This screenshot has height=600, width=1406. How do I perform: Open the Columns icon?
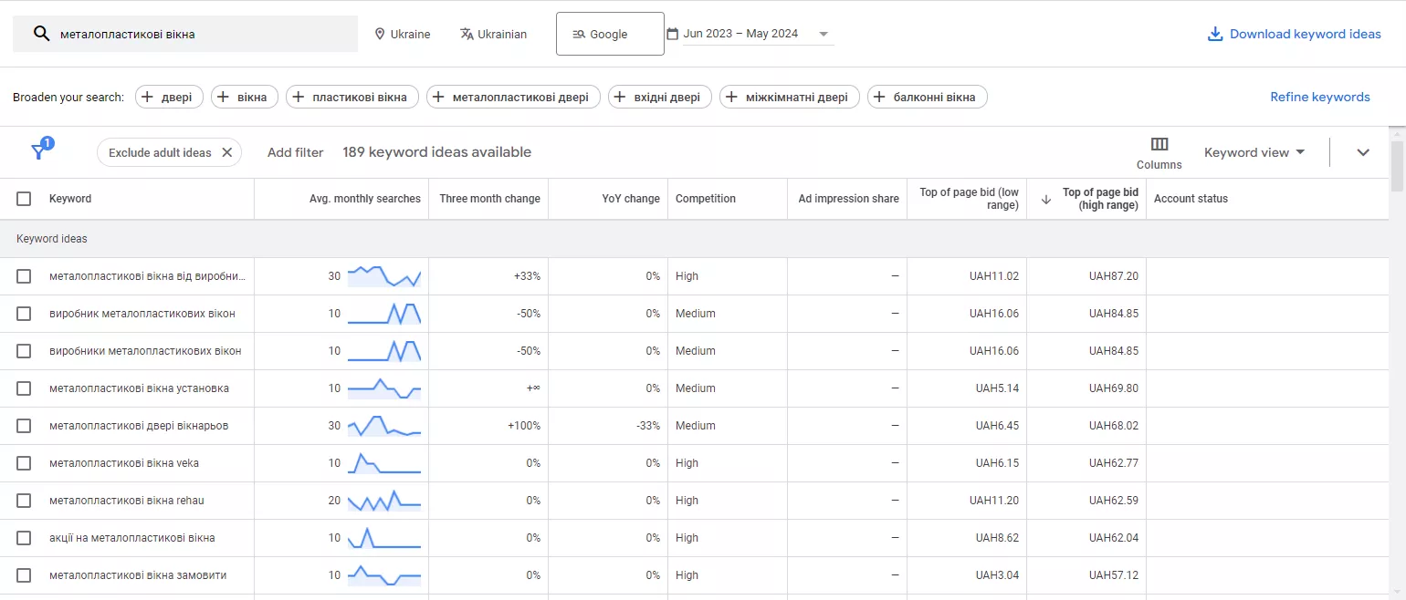tap(1159, 144)
